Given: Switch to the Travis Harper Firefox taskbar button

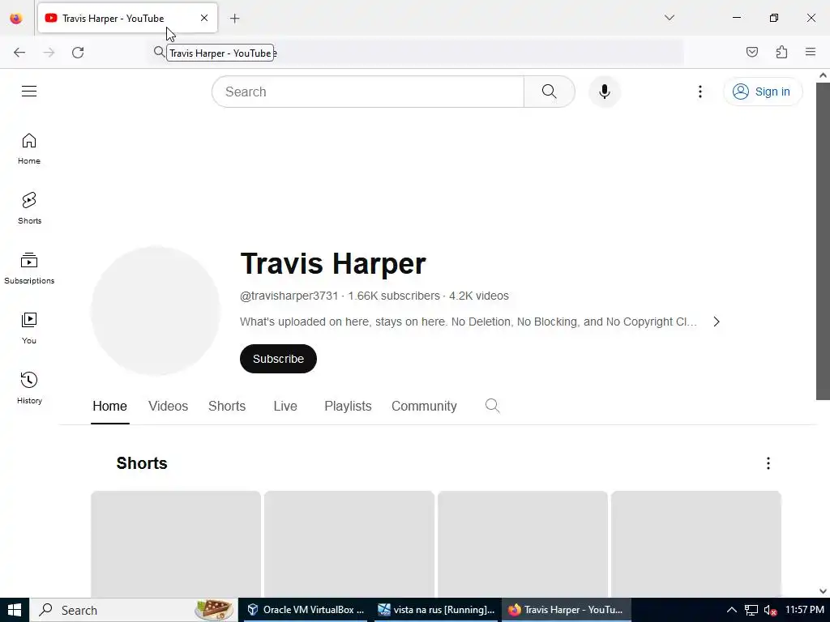Looking at the screenshot, I should pyautogui.click(x=566, y=610).
